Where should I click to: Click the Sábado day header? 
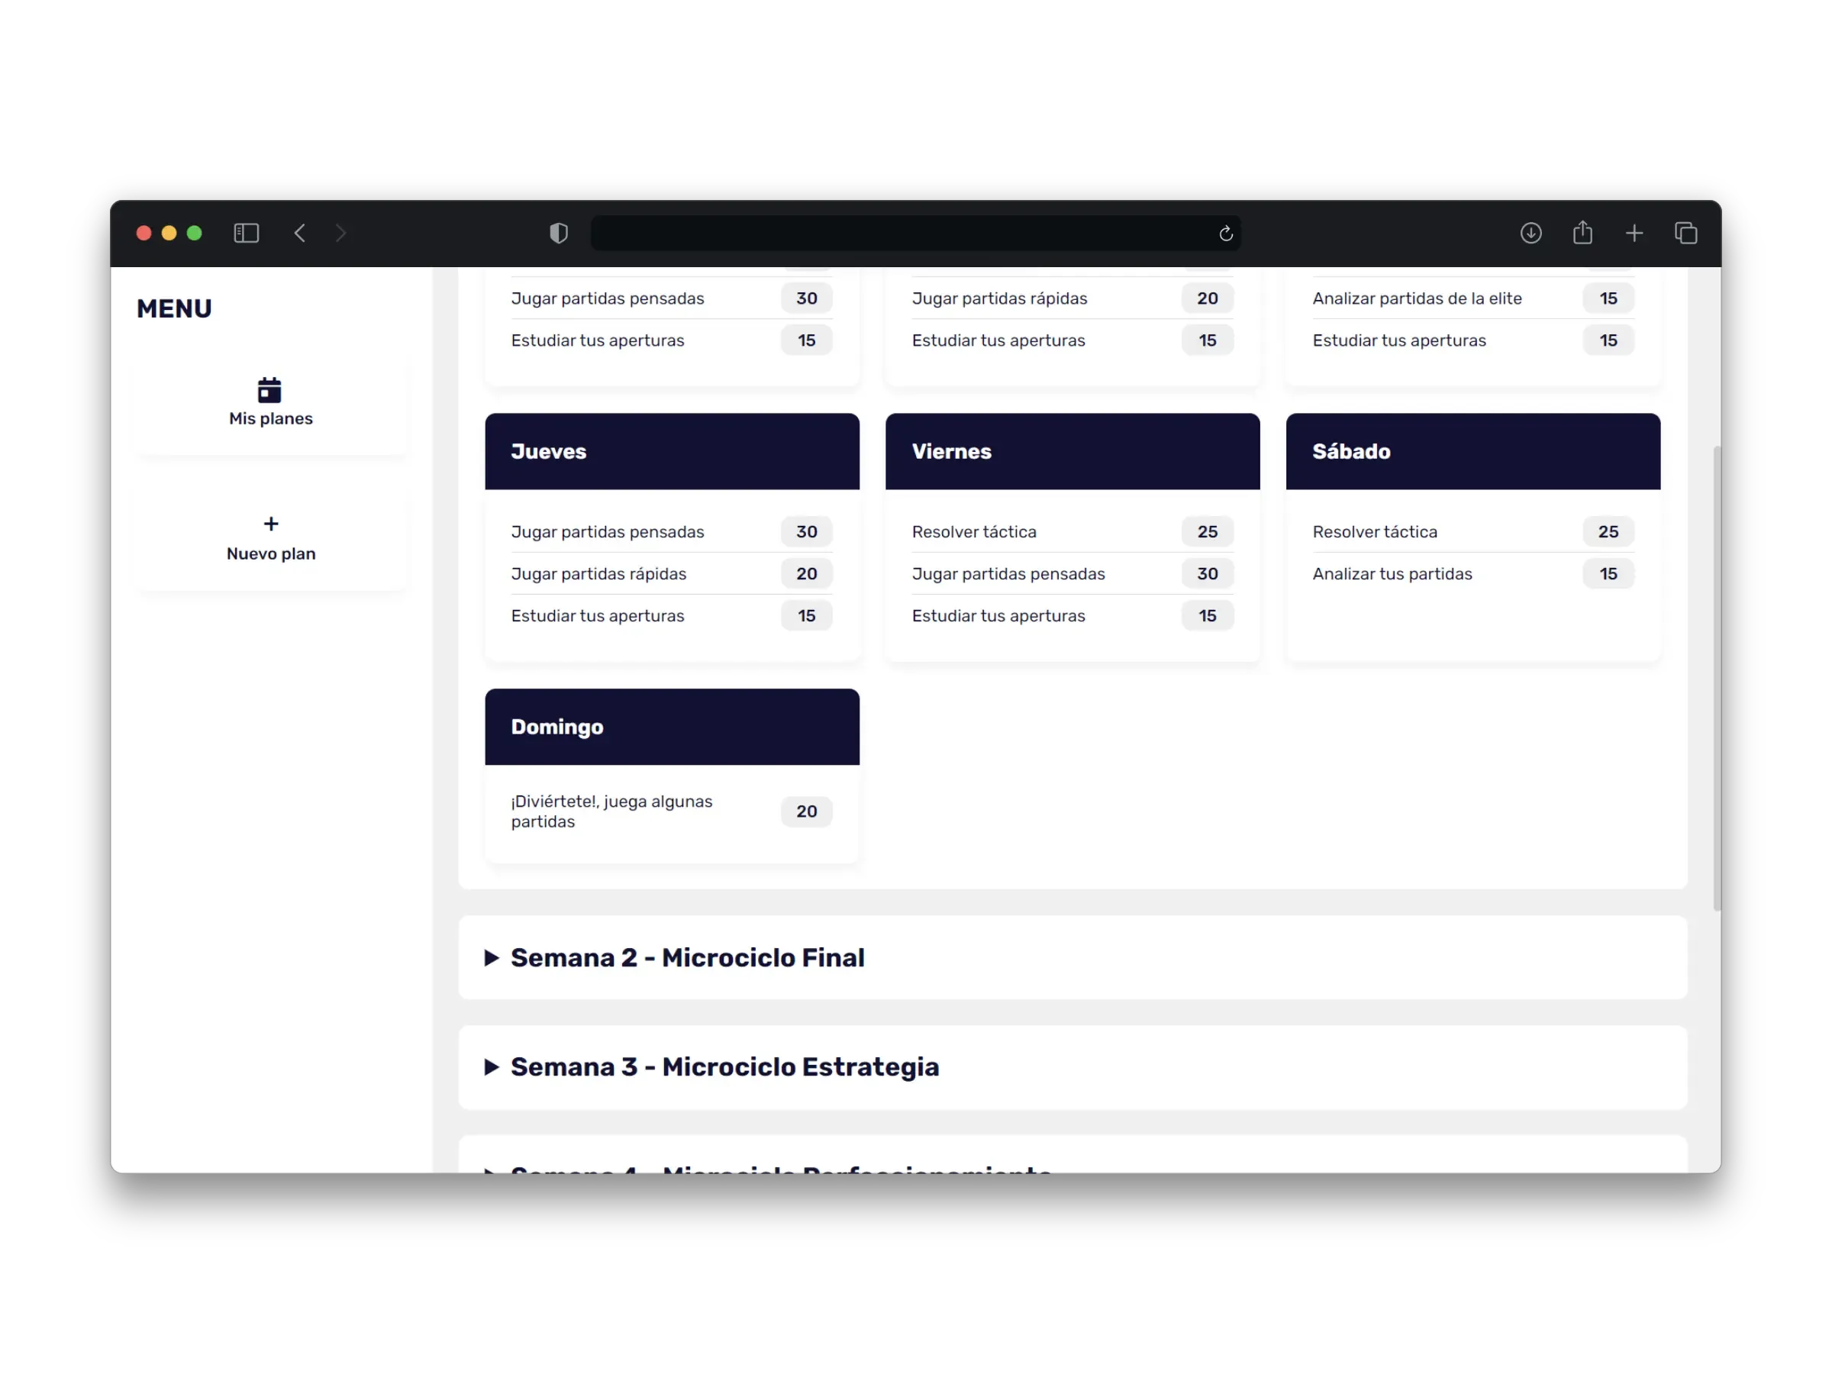click(x=1472, y=451)
